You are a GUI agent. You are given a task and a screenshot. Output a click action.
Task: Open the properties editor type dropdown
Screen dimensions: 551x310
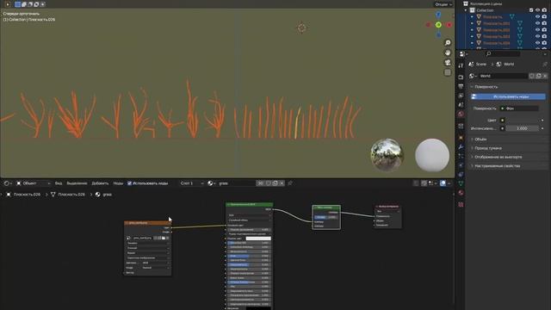click(463, 53)
